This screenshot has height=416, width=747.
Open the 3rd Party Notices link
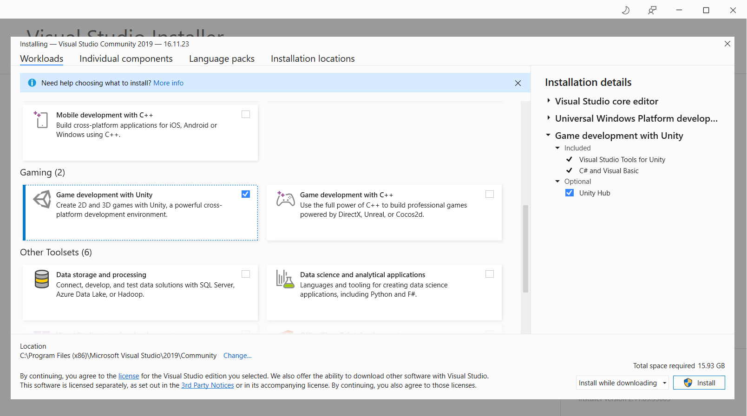pyautogui.click(x=208, y=385)
